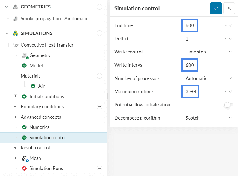Screen dimensions: 238x176
Task: Confirm settings with the blue checkmark button
Action: click(x=216, y=8)
